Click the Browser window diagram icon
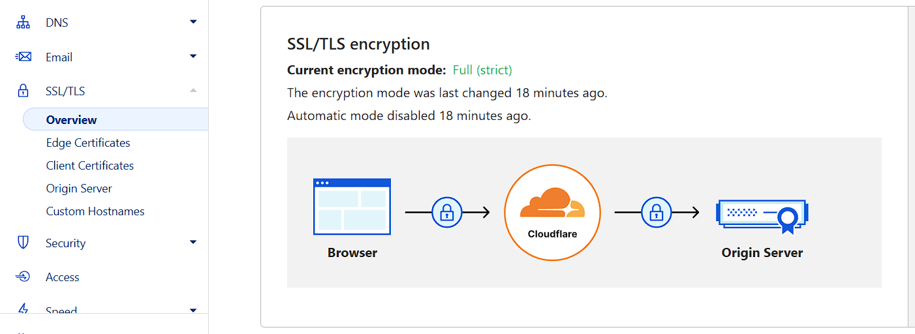 (x=352, y=206)
